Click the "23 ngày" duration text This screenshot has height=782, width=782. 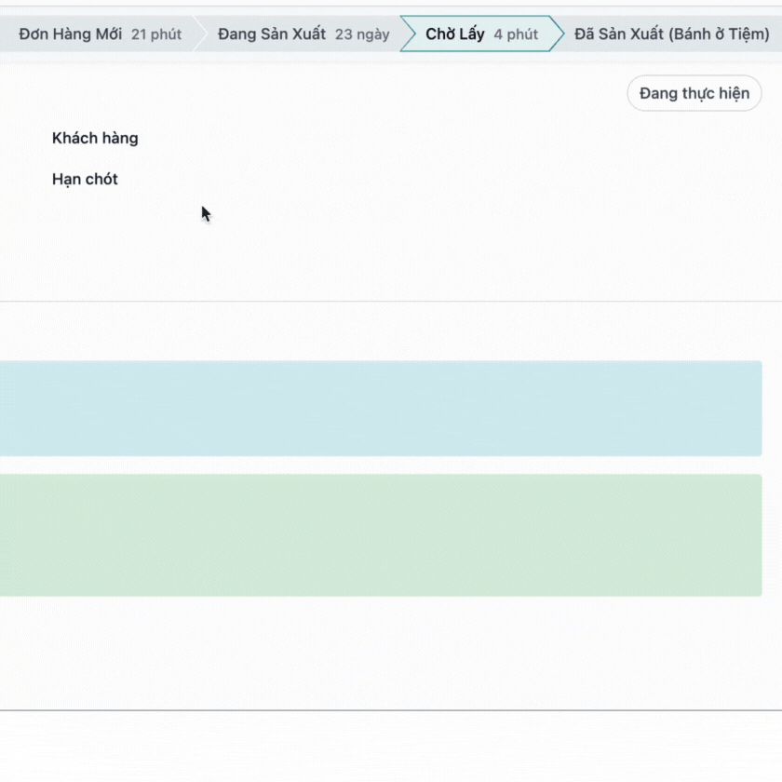click(362, 34)
